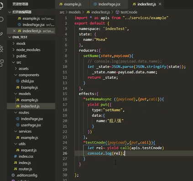Click the React icon of child.jsx
This screenshot has width=193, height=181.
pos(18,81)
